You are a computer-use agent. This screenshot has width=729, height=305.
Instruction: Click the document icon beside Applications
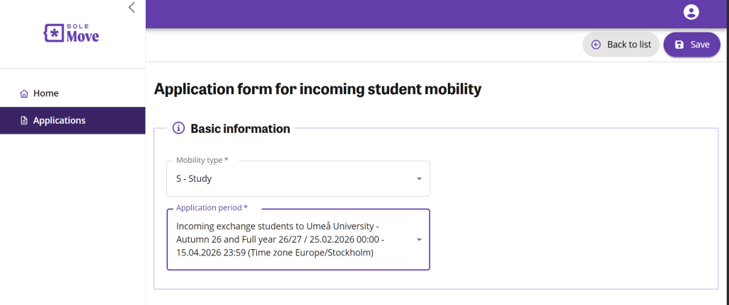[24, 120]
